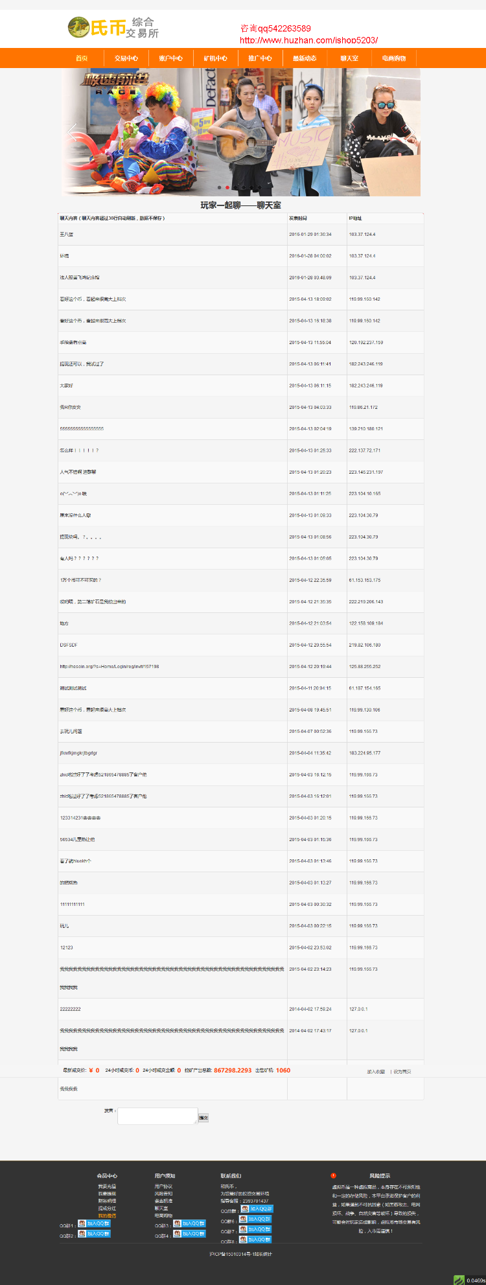Click the QQ群1 join QQ group button
The height and width of the screenshot is (1285, 486).
coord(94,1223)
